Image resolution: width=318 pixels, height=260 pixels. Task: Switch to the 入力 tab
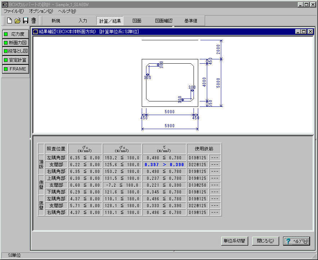[83, 21]
